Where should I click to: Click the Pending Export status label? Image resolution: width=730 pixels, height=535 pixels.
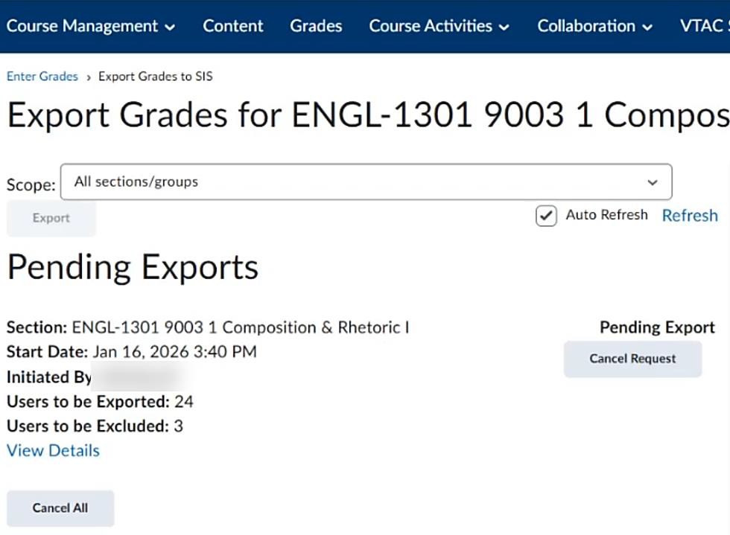point(656,327)
